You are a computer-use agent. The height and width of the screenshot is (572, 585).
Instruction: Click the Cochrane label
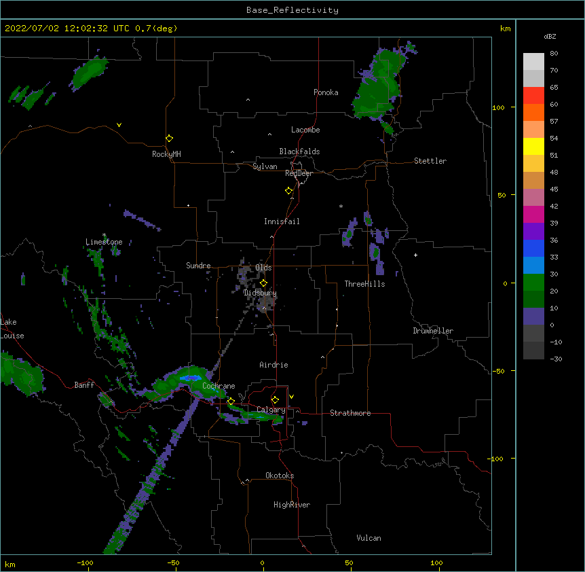pos(219,386)
